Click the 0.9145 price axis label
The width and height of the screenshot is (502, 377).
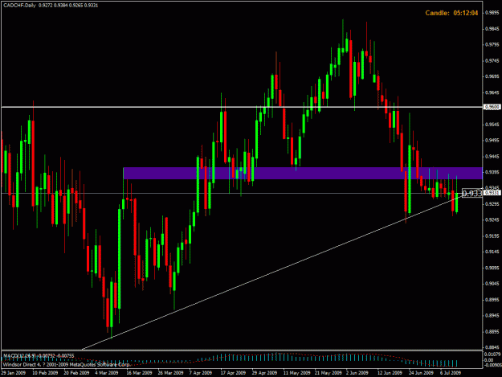pyautogui.click(x=492, y=252)
